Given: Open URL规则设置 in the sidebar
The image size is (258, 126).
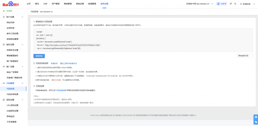Looking at the screenshot, I should tap(13, 105).
